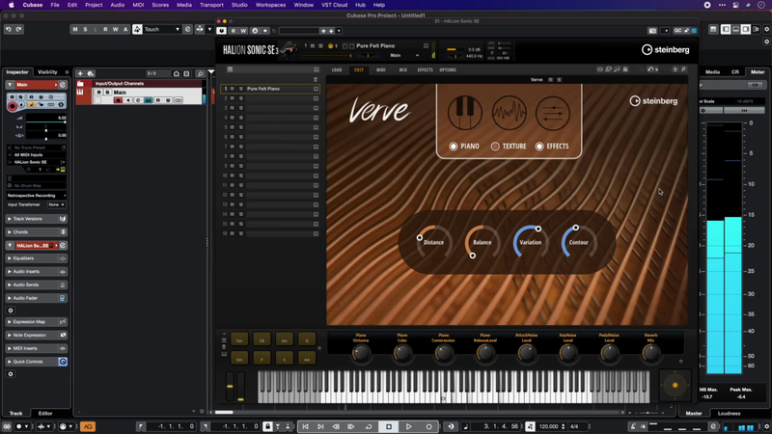The image size is (772, 434).
Task: Click the plugin Activate power button in HALion window
Action: [x=222, y=31]
